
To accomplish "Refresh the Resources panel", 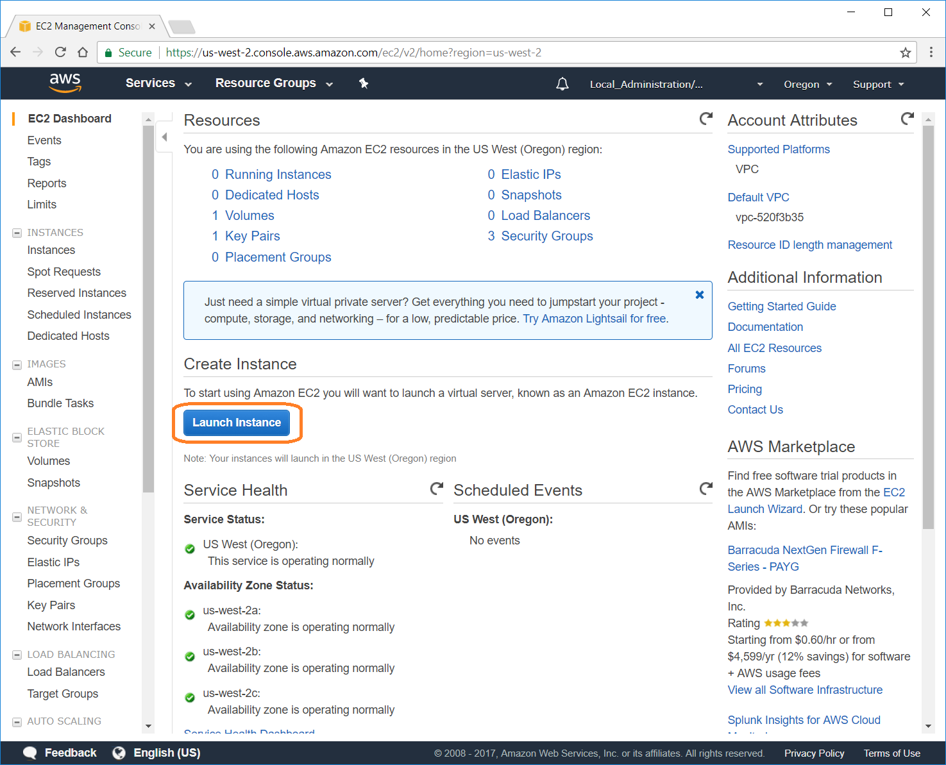I will tap(705, 119).
